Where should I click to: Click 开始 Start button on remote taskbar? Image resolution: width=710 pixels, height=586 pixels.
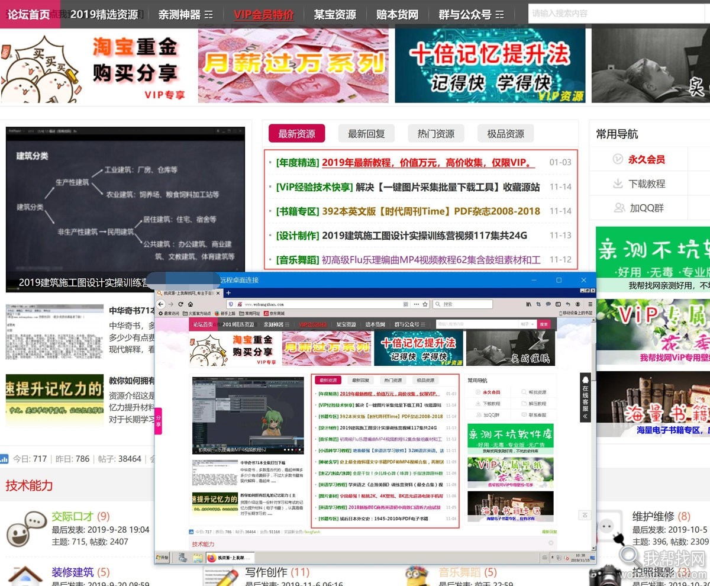(x=162, y=558)
